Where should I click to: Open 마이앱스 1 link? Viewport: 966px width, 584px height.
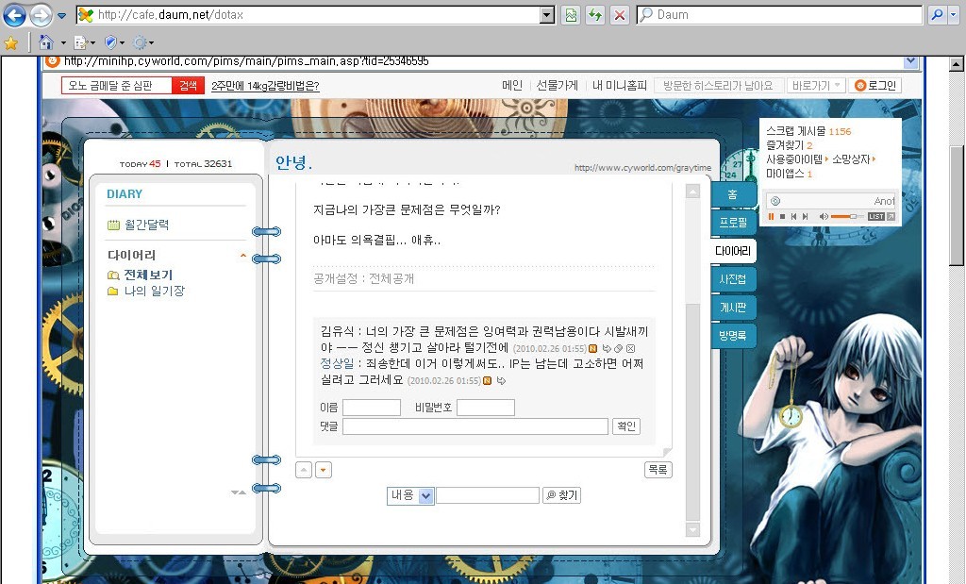tap(789, 174)
